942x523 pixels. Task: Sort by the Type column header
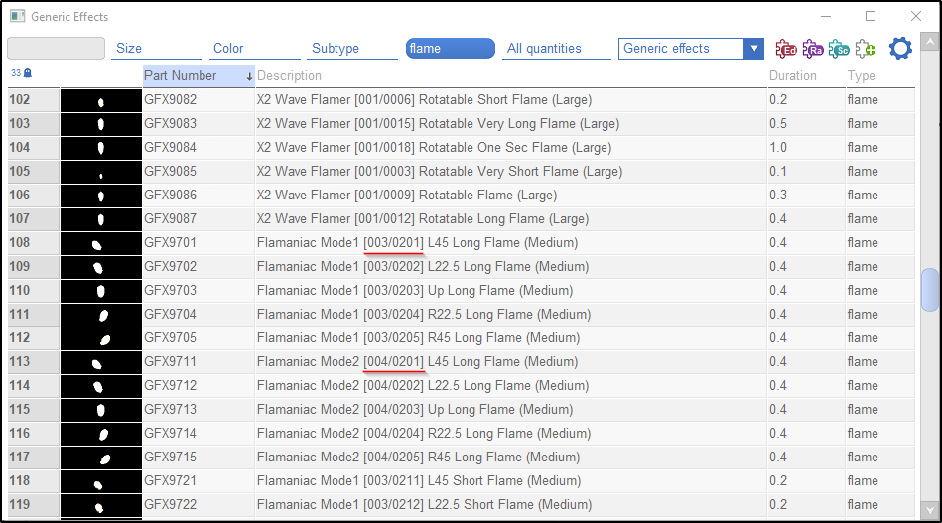click(x=861, y=76)
